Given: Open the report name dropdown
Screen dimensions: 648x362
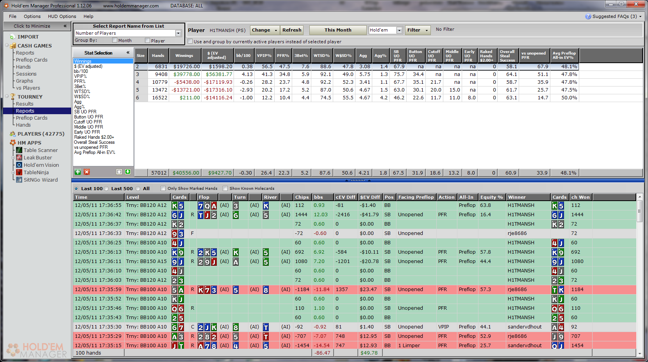Looking at the screenshot, I should click(179, 33).
